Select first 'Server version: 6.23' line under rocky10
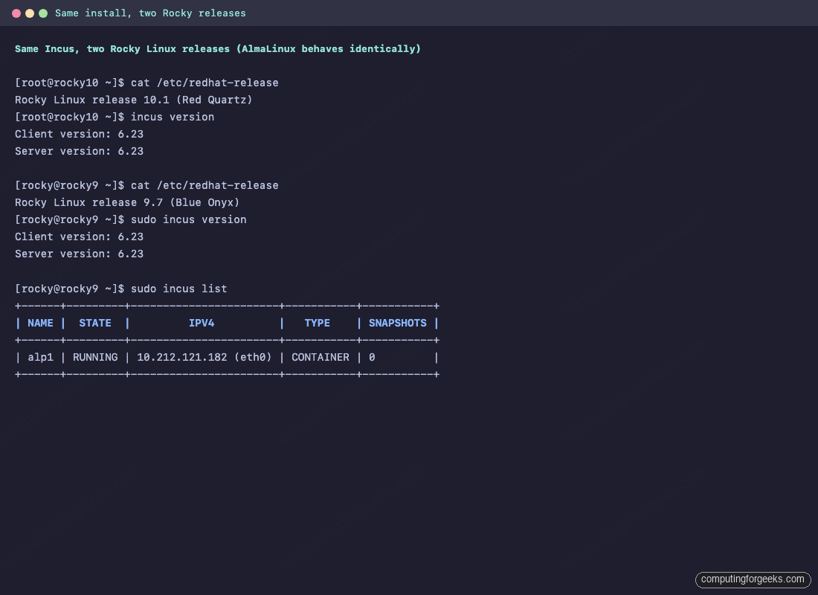818x595 pixels. pos(79,152)
